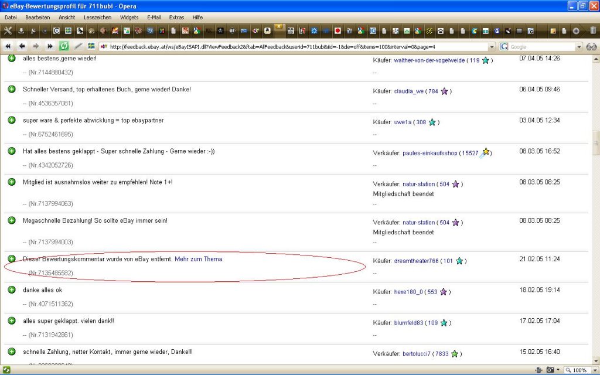This screenshot has height=375, width=600.
Task: Click the back arrow navigation button
Action: 22,46
